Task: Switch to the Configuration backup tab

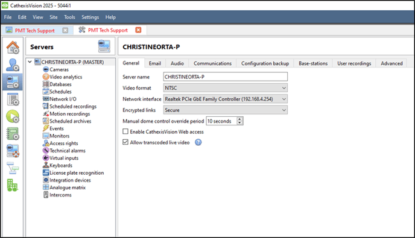Action: (x=265, y=63)
